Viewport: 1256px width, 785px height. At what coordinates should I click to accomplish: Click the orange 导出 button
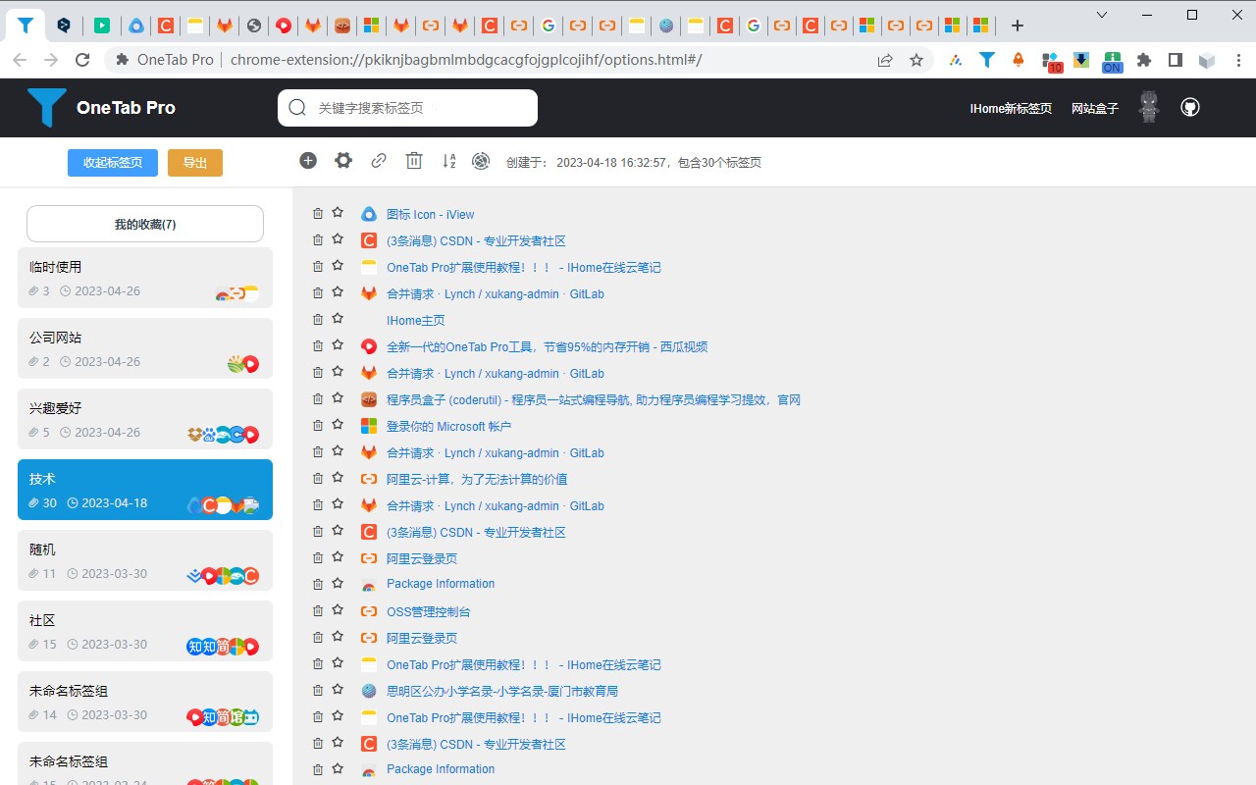[195, 163]
